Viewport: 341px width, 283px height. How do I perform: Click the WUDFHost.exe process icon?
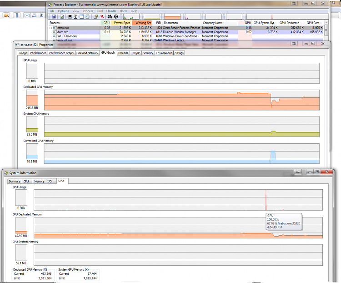coord(55,36)
